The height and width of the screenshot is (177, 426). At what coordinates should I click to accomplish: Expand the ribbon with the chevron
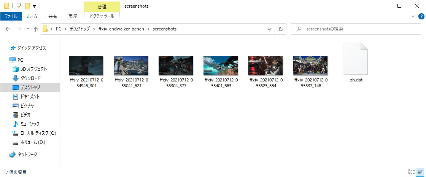tap(413, 16)
